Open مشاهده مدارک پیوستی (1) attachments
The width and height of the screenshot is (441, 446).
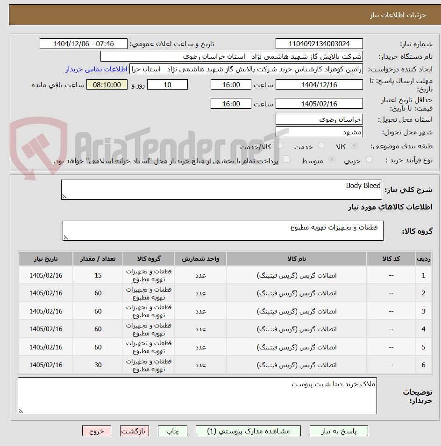point(248,431)
